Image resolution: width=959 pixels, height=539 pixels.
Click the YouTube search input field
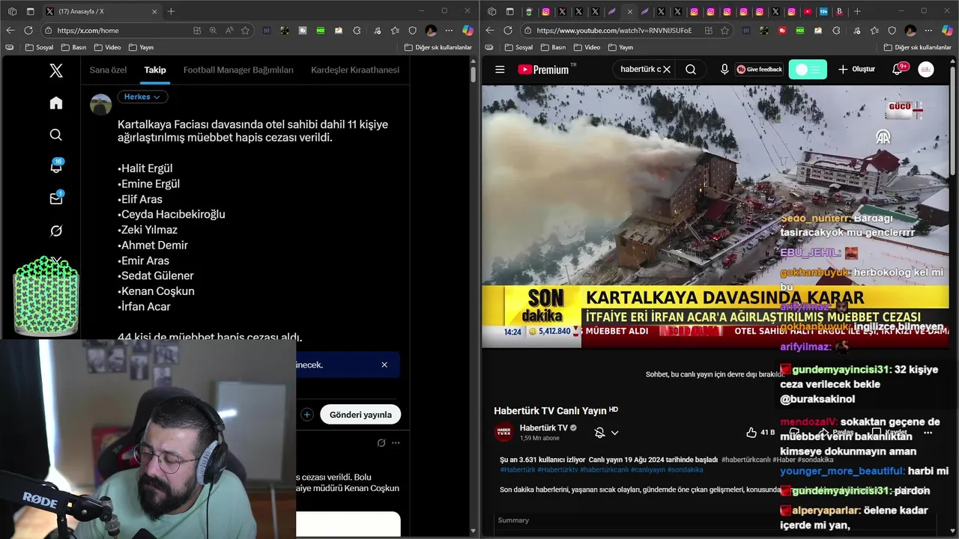639,70
